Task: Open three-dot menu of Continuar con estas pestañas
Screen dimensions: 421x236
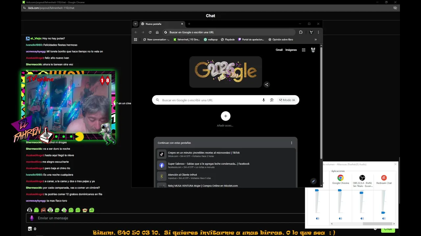Action: tap(291, 143)
